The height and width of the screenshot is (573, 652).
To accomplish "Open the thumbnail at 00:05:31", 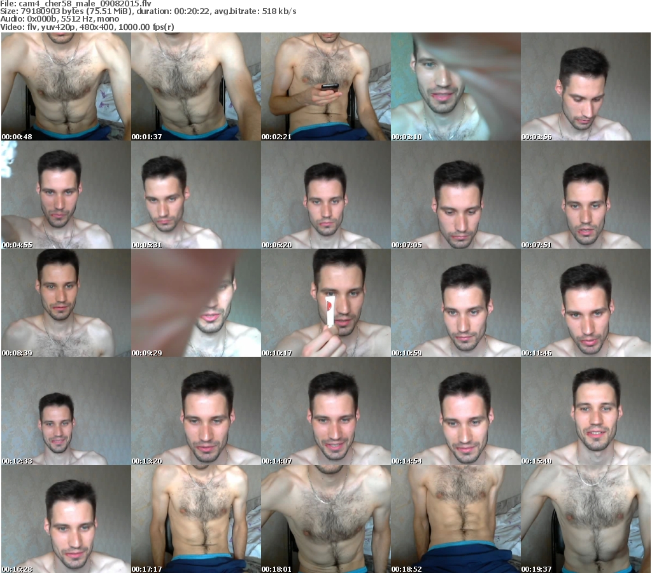I will (196, 195).
